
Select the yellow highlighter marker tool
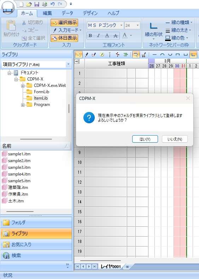pyautogui.click(x=102, y=54)
